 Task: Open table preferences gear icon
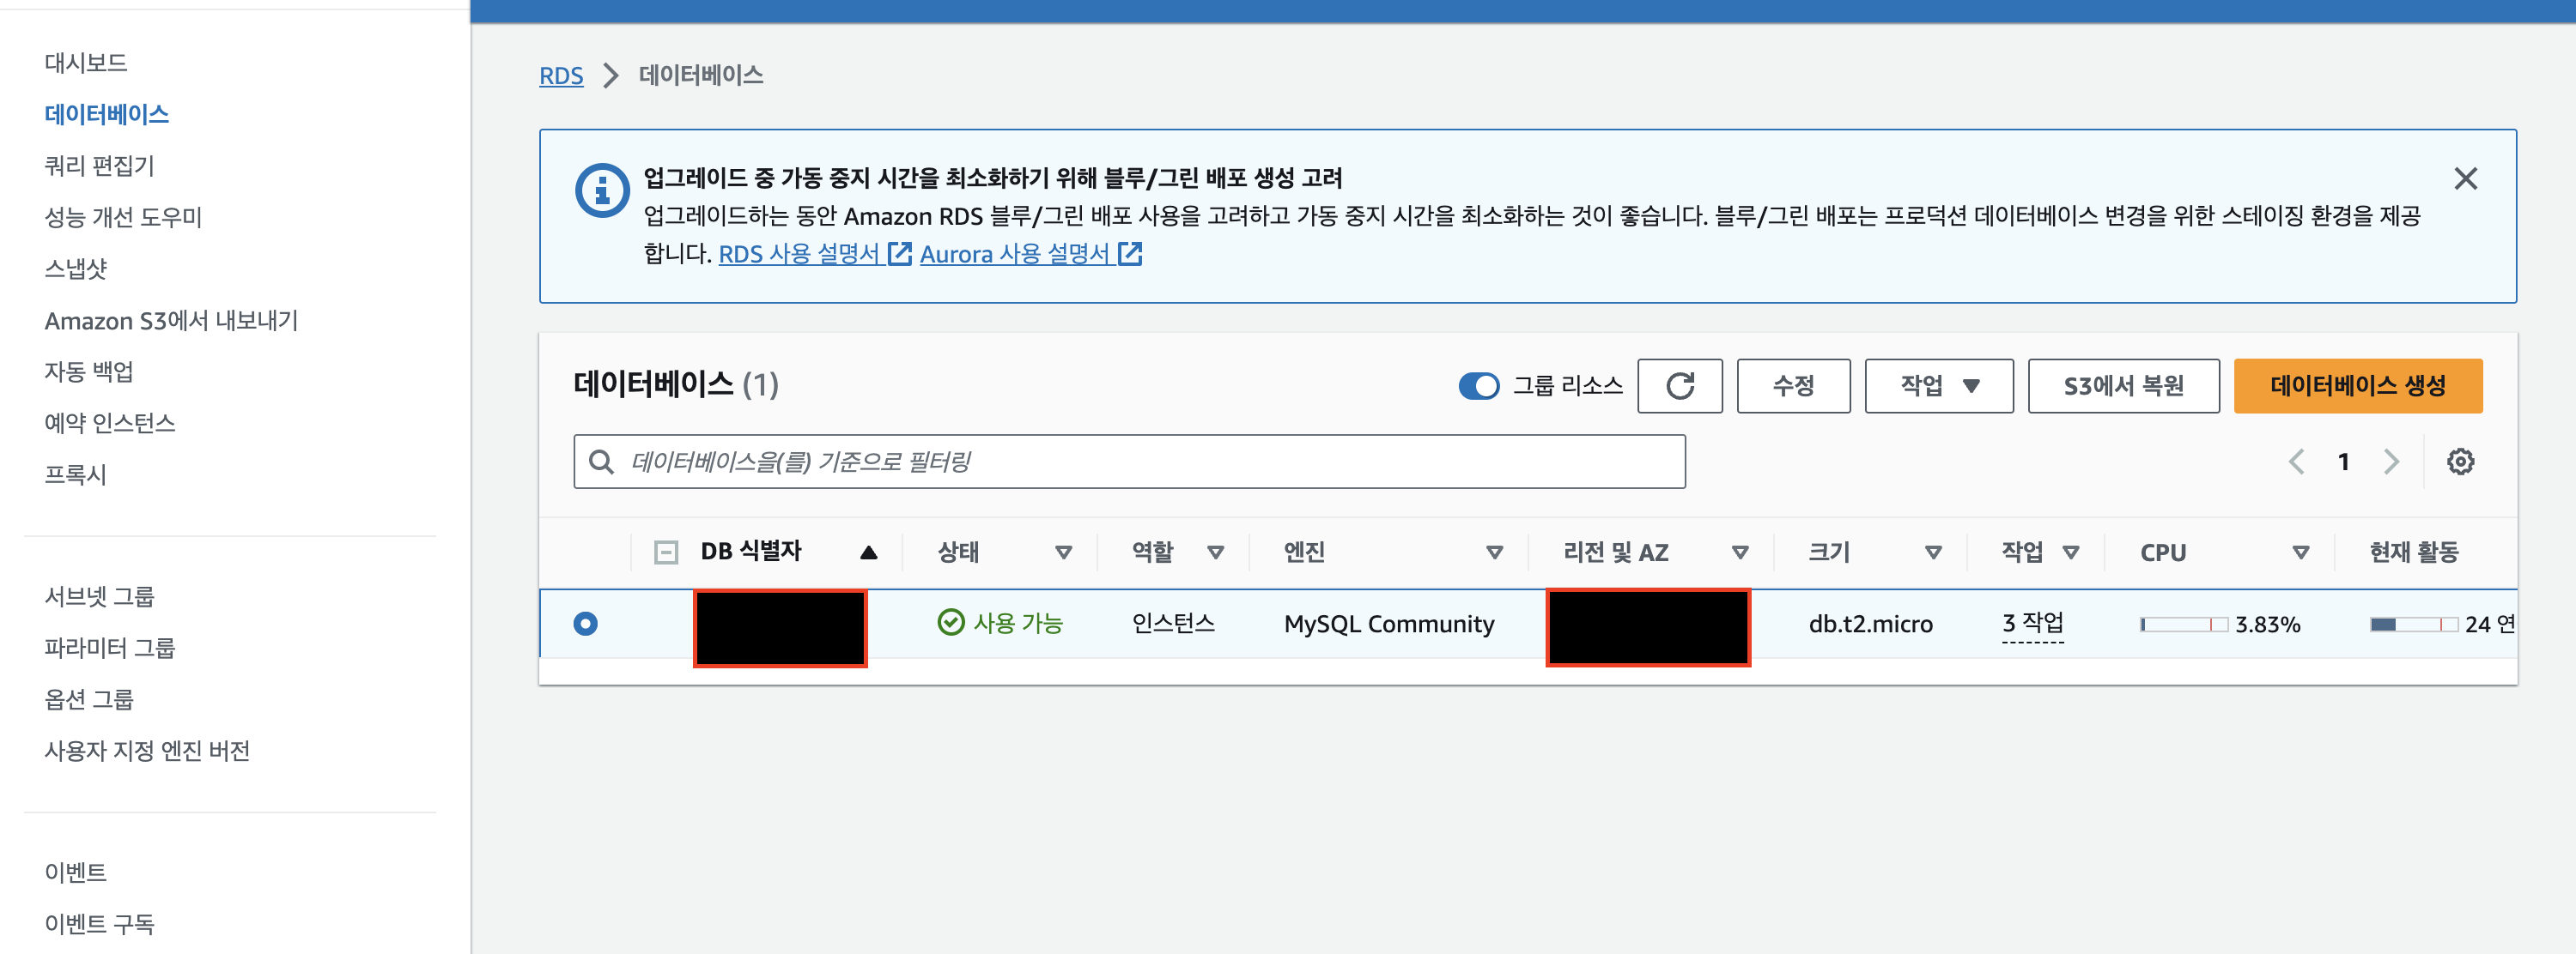2459,462
